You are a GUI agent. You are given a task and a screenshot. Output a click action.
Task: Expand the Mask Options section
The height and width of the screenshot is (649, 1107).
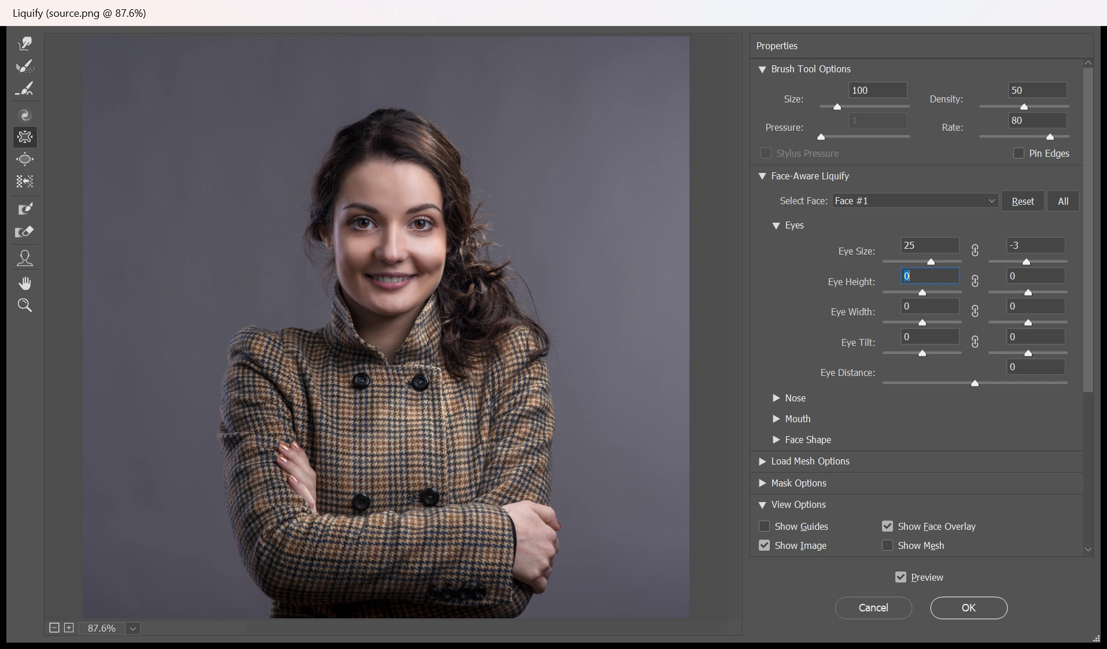762,483
